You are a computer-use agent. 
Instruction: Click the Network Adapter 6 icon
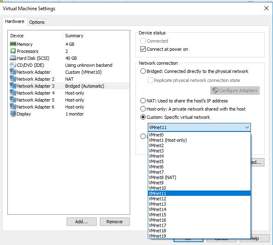click(x=13, y=107)
